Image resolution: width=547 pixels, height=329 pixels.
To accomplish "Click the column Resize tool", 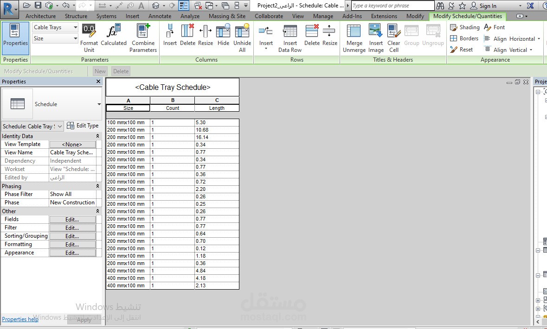I will coord(206,35).
